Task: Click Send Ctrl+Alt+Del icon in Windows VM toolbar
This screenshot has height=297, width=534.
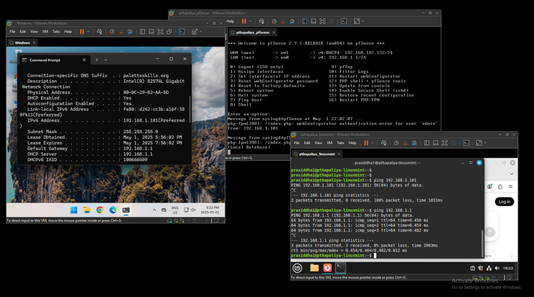Action: [x=99, y=32]
